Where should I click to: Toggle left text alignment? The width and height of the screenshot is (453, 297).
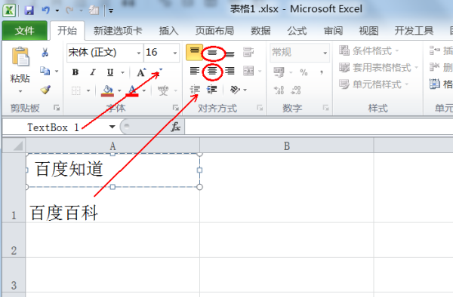(195, 71)
